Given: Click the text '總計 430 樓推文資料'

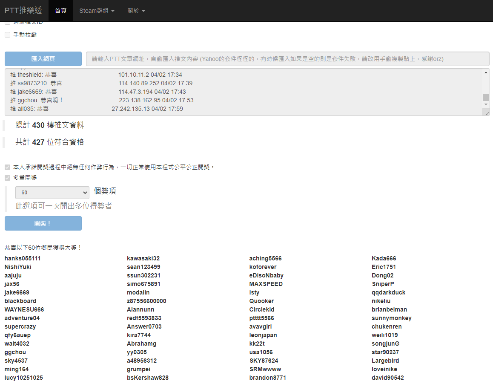Looking at the screenshot, I should pyautogui.click(x=50, y=125).
